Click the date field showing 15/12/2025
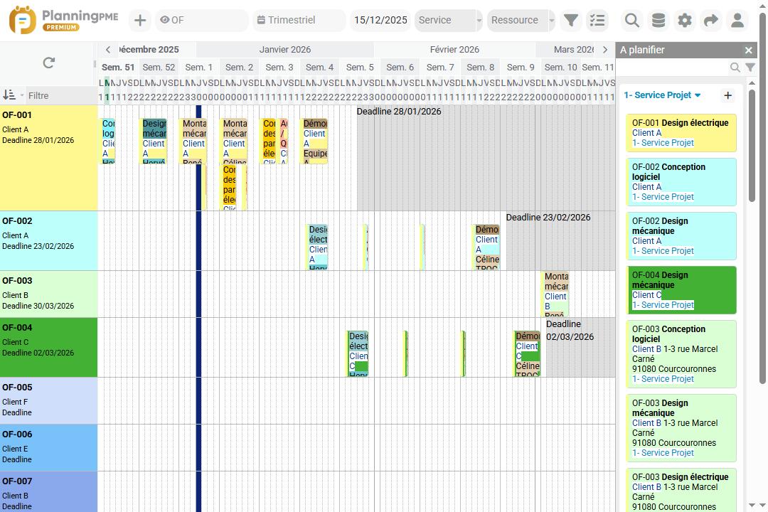 click(x=380, y=20)
